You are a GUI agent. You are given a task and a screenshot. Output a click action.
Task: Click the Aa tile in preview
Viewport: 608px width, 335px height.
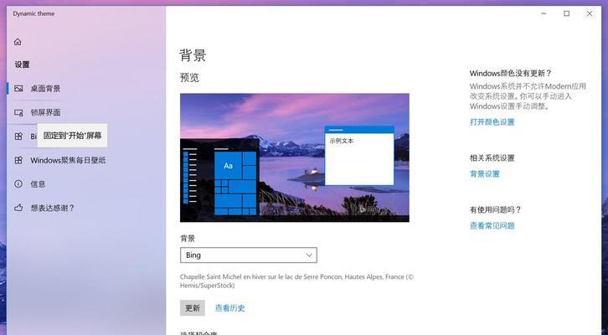[229, 166]
